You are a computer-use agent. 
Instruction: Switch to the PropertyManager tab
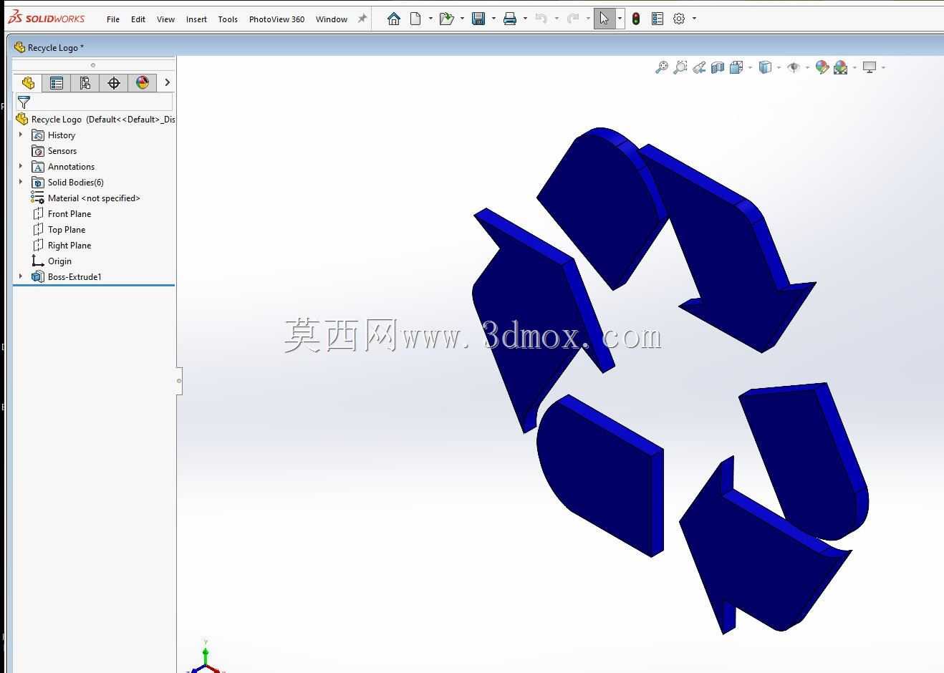tap(57, 83)
